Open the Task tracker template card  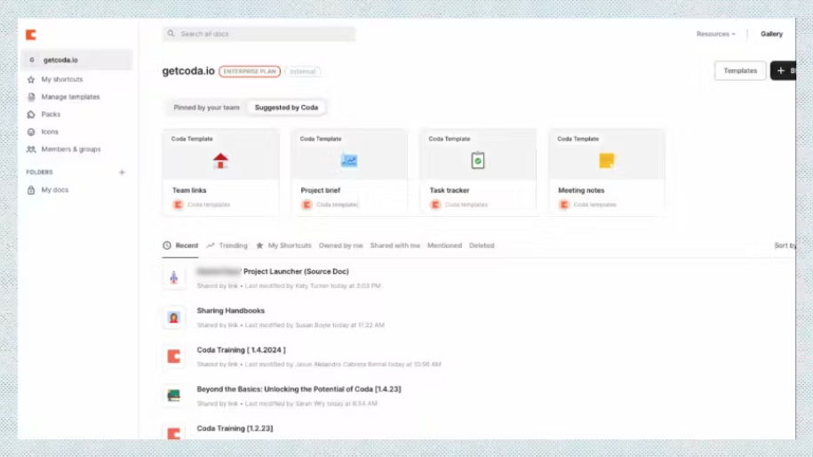[477, 172]
